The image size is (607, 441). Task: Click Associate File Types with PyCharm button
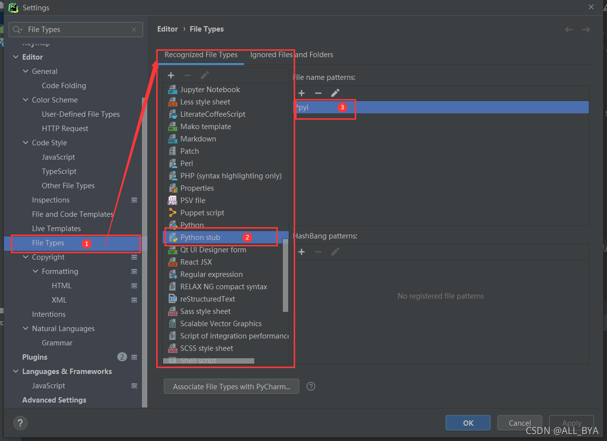click(232, 387)
